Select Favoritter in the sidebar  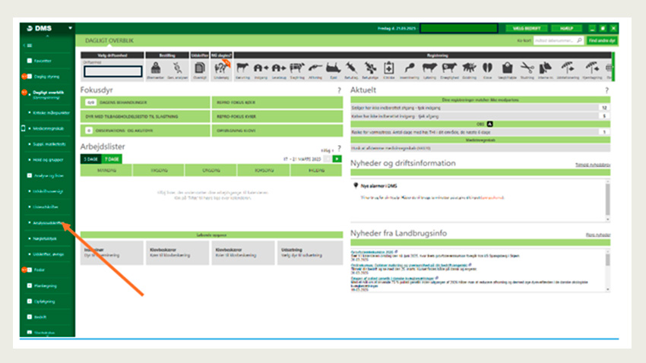click(43, 59)
